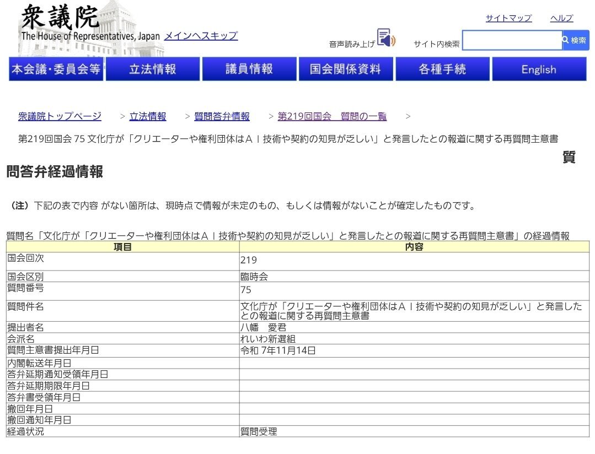
Task: Focus the site search input field
Action: click(x=512, y=40)
